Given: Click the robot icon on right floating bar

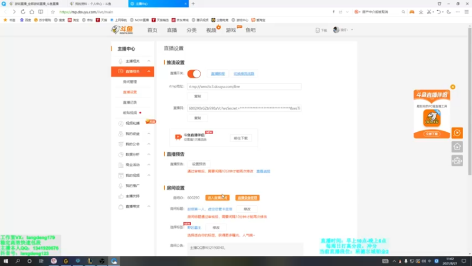Looking at the screenshot, I should coord(457,161).
